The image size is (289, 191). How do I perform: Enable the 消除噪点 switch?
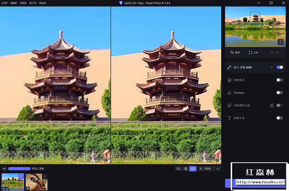click(x=280, y=80)
